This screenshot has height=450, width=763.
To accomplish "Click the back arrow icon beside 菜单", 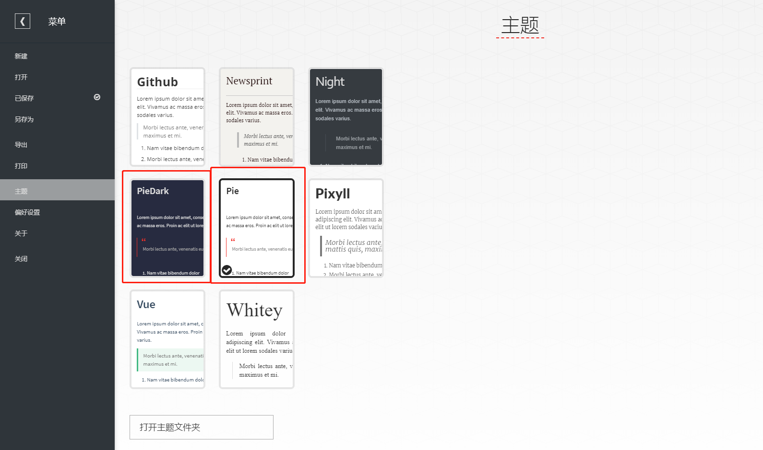I will [x=23, y=21].
